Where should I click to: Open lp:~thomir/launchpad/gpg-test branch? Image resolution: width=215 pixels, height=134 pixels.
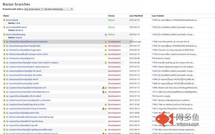[20, 58]
